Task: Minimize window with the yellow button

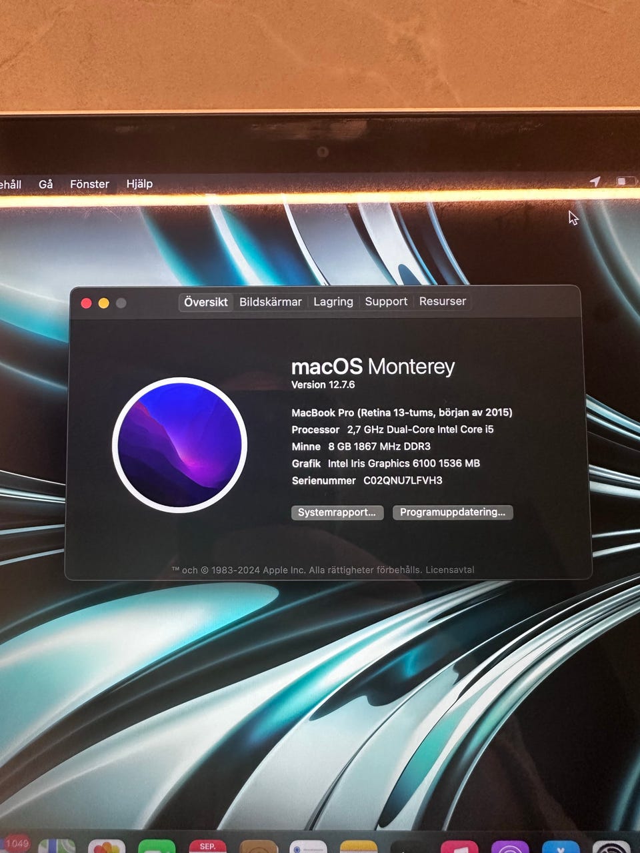Action: [x=103, y=303]
